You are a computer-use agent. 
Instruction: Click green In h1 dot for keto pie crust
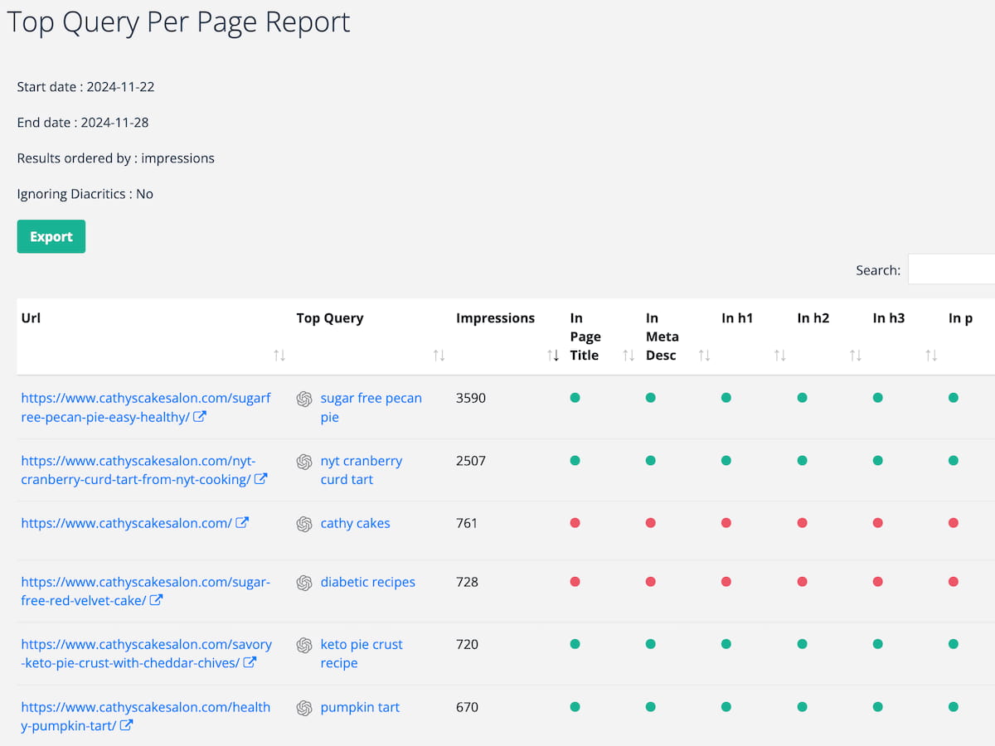click(726, 644)
